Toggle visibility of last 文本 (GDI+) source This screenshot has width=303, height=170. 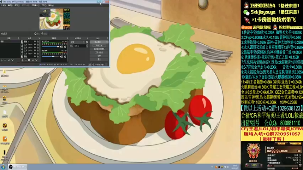35,53
